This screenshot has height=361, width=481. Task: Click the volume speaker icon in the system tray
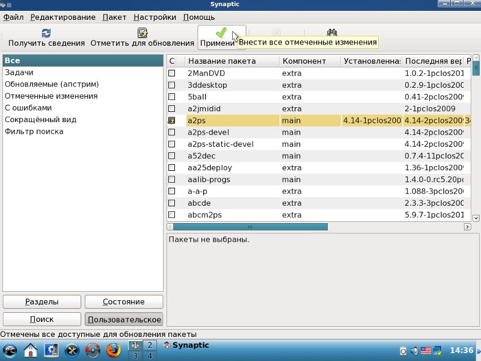tap(415, 350)
